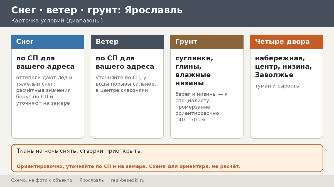This screenshot has width=334, height=187.
Task: Click the note 'Ткань на ночь снять, створки приоткрыть.'
Action: pyautogui.click(x=79, y=151)
